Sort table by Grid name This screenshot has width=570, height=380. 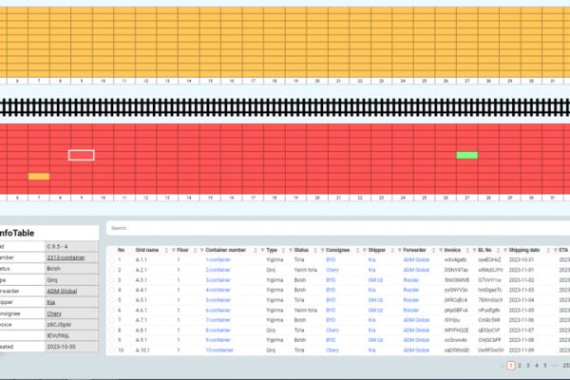[166, 250]
